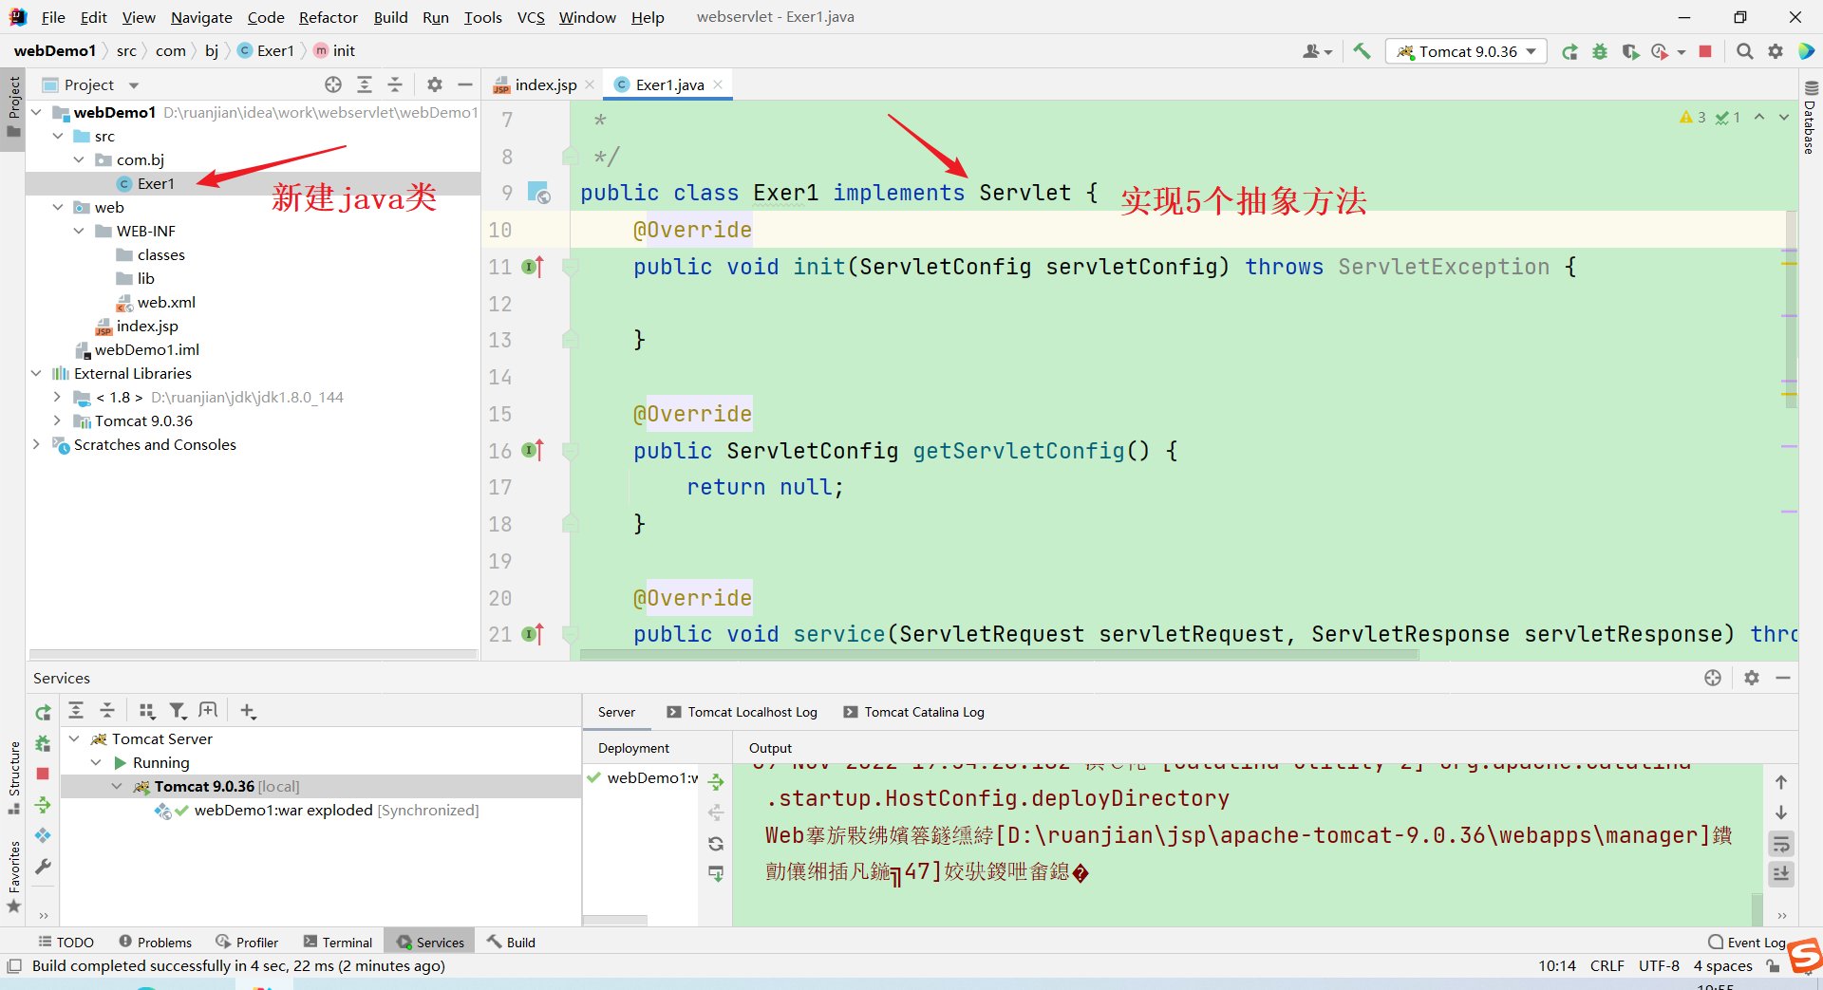Toggle the Structure side tab
This screenshot has height=990, width=1823.
13,777
